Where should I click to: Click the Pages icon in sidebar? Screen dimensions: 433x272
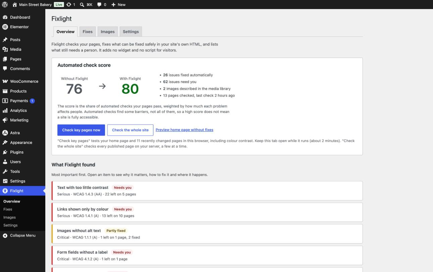(5, 59)
